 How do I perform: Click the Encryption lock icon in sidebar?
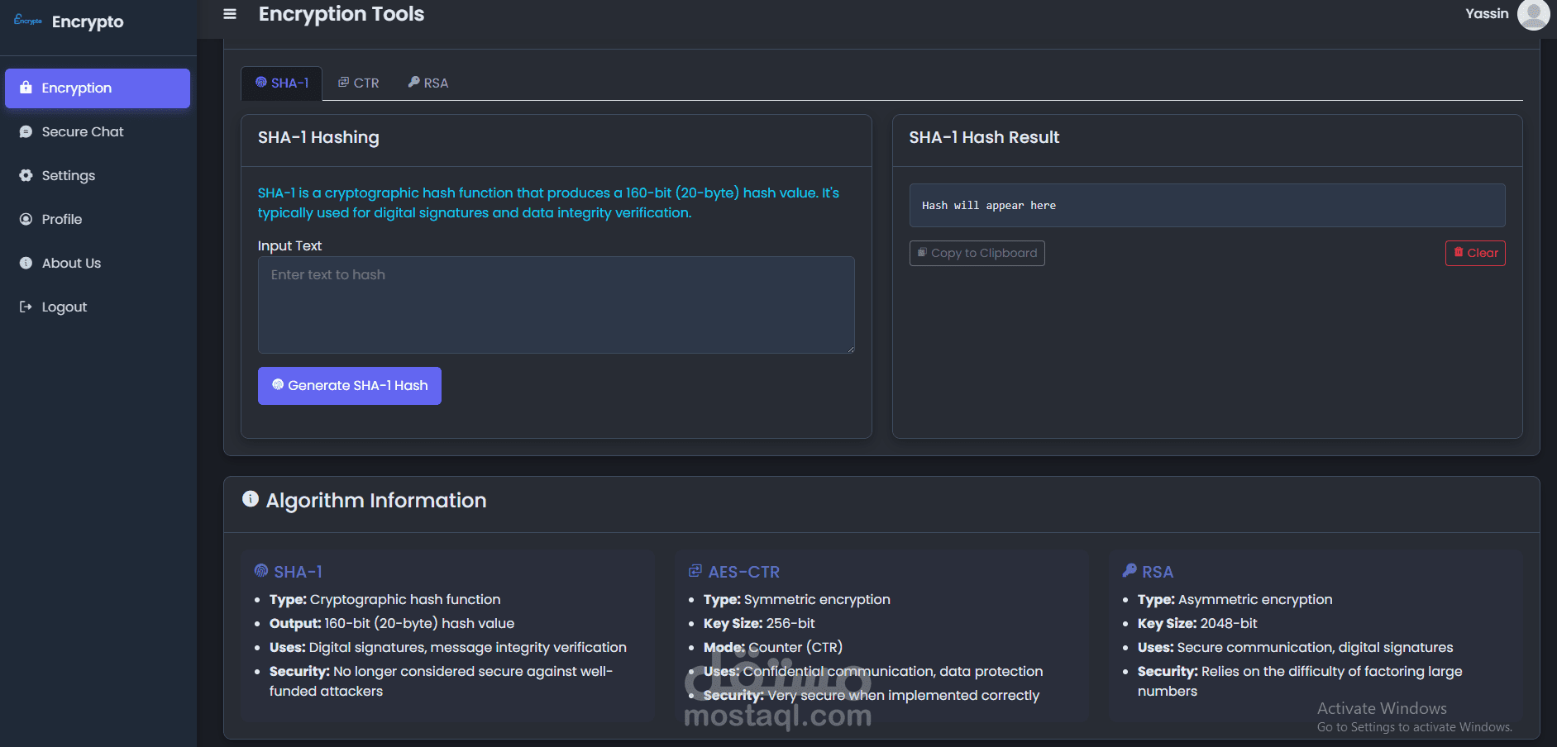26,88
